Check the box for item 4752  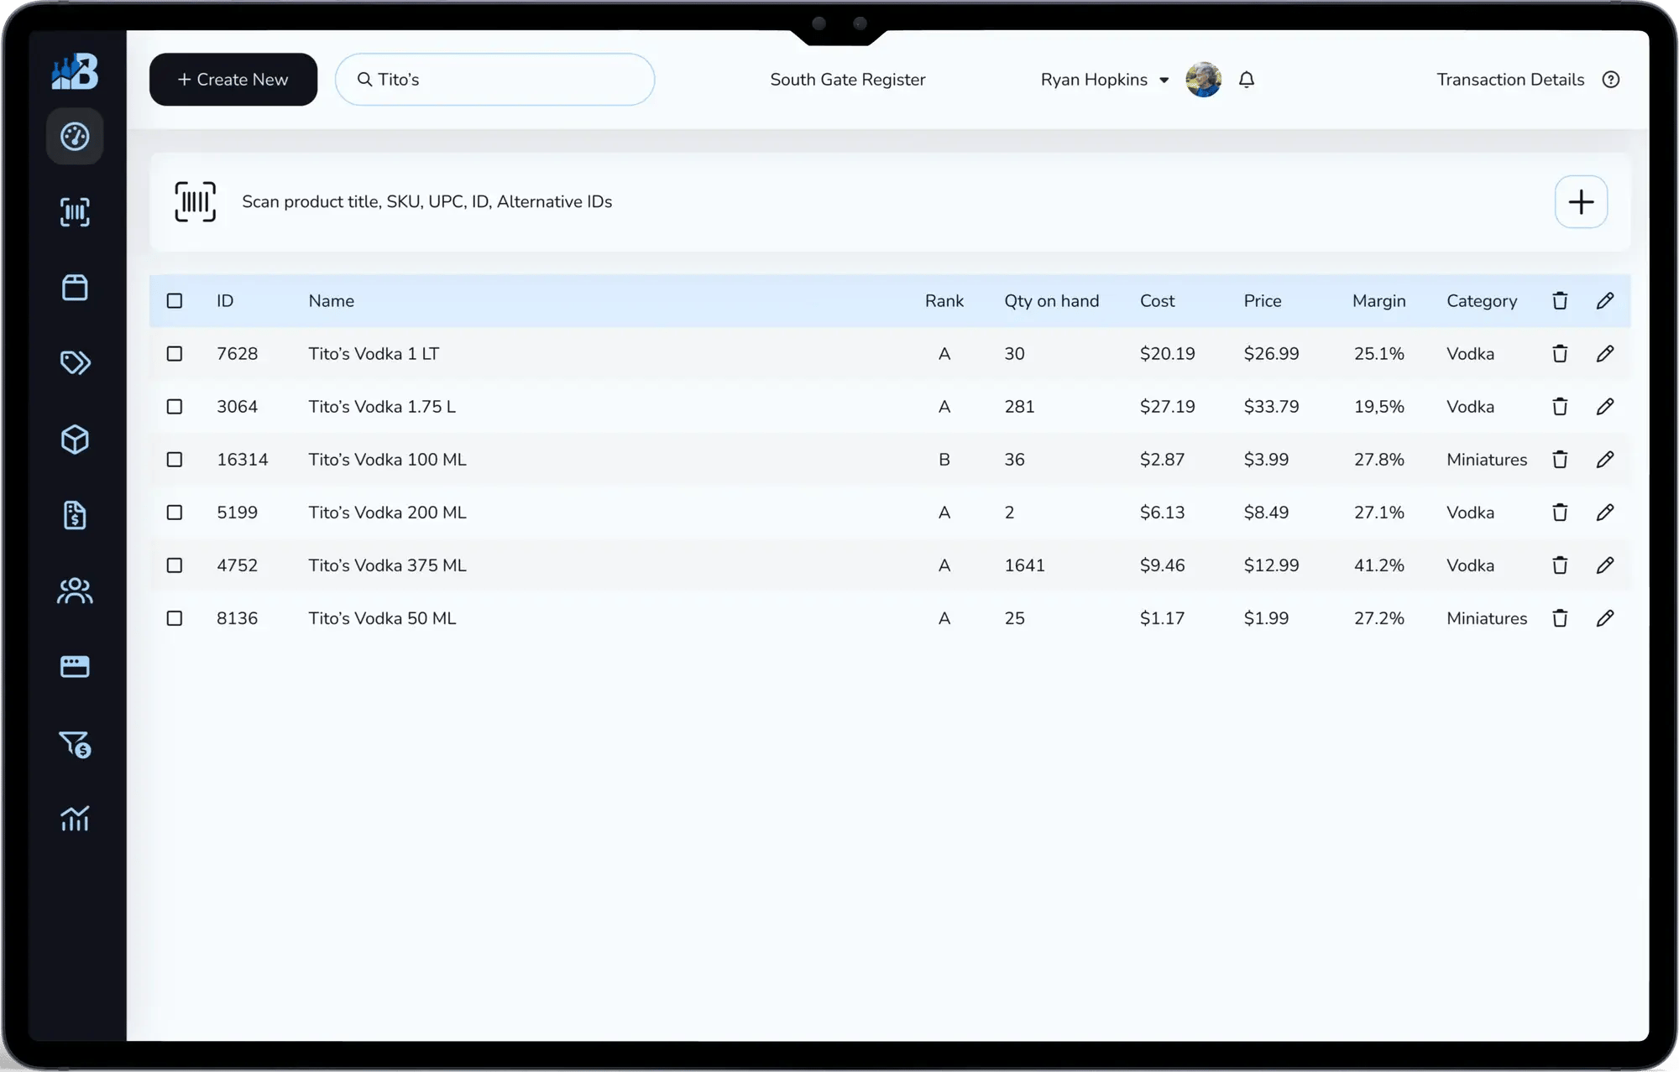pyautogui.click(x=174, y=565)
